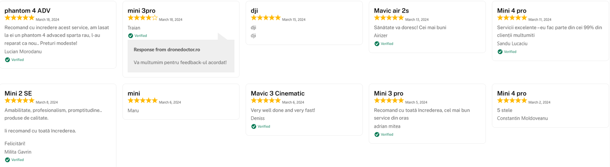This screenshot has height=167, width=610.
Task: Click Verified icon under Sandu Lucaciu
Action: [500, 52]
